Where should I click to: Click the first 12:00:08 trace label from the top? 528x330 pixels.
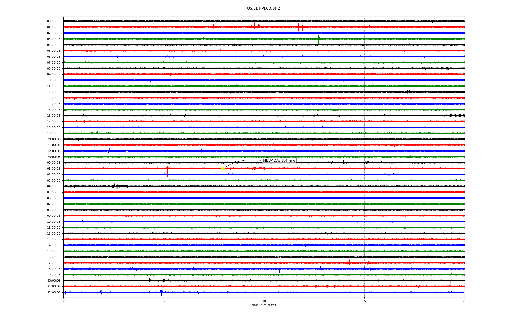54,92
